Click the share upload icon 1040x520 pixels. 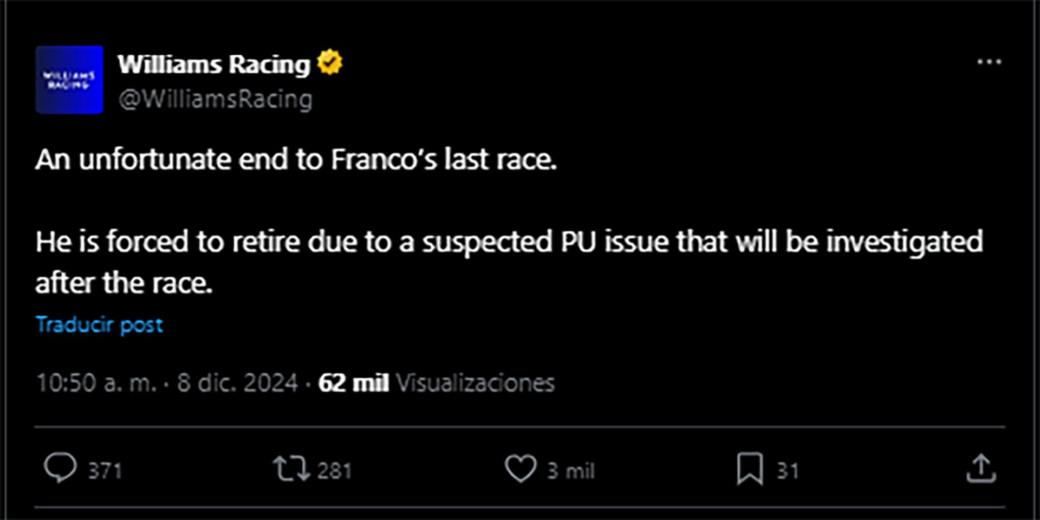[981, 469]
